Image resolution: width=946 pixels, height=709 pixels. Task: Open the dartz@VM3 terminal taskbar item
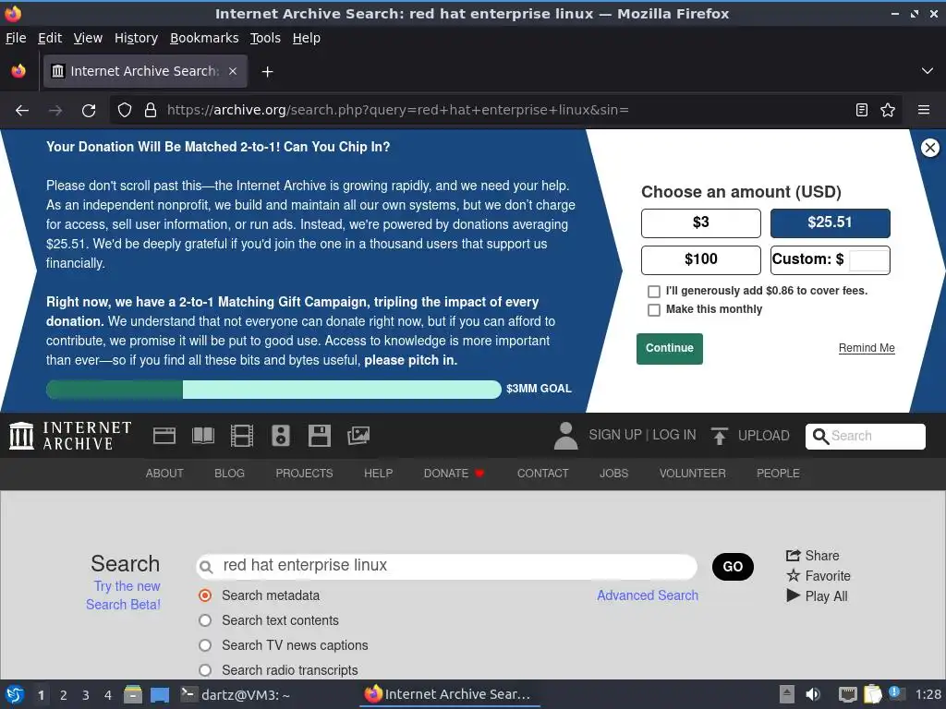(x=236, y=694)
